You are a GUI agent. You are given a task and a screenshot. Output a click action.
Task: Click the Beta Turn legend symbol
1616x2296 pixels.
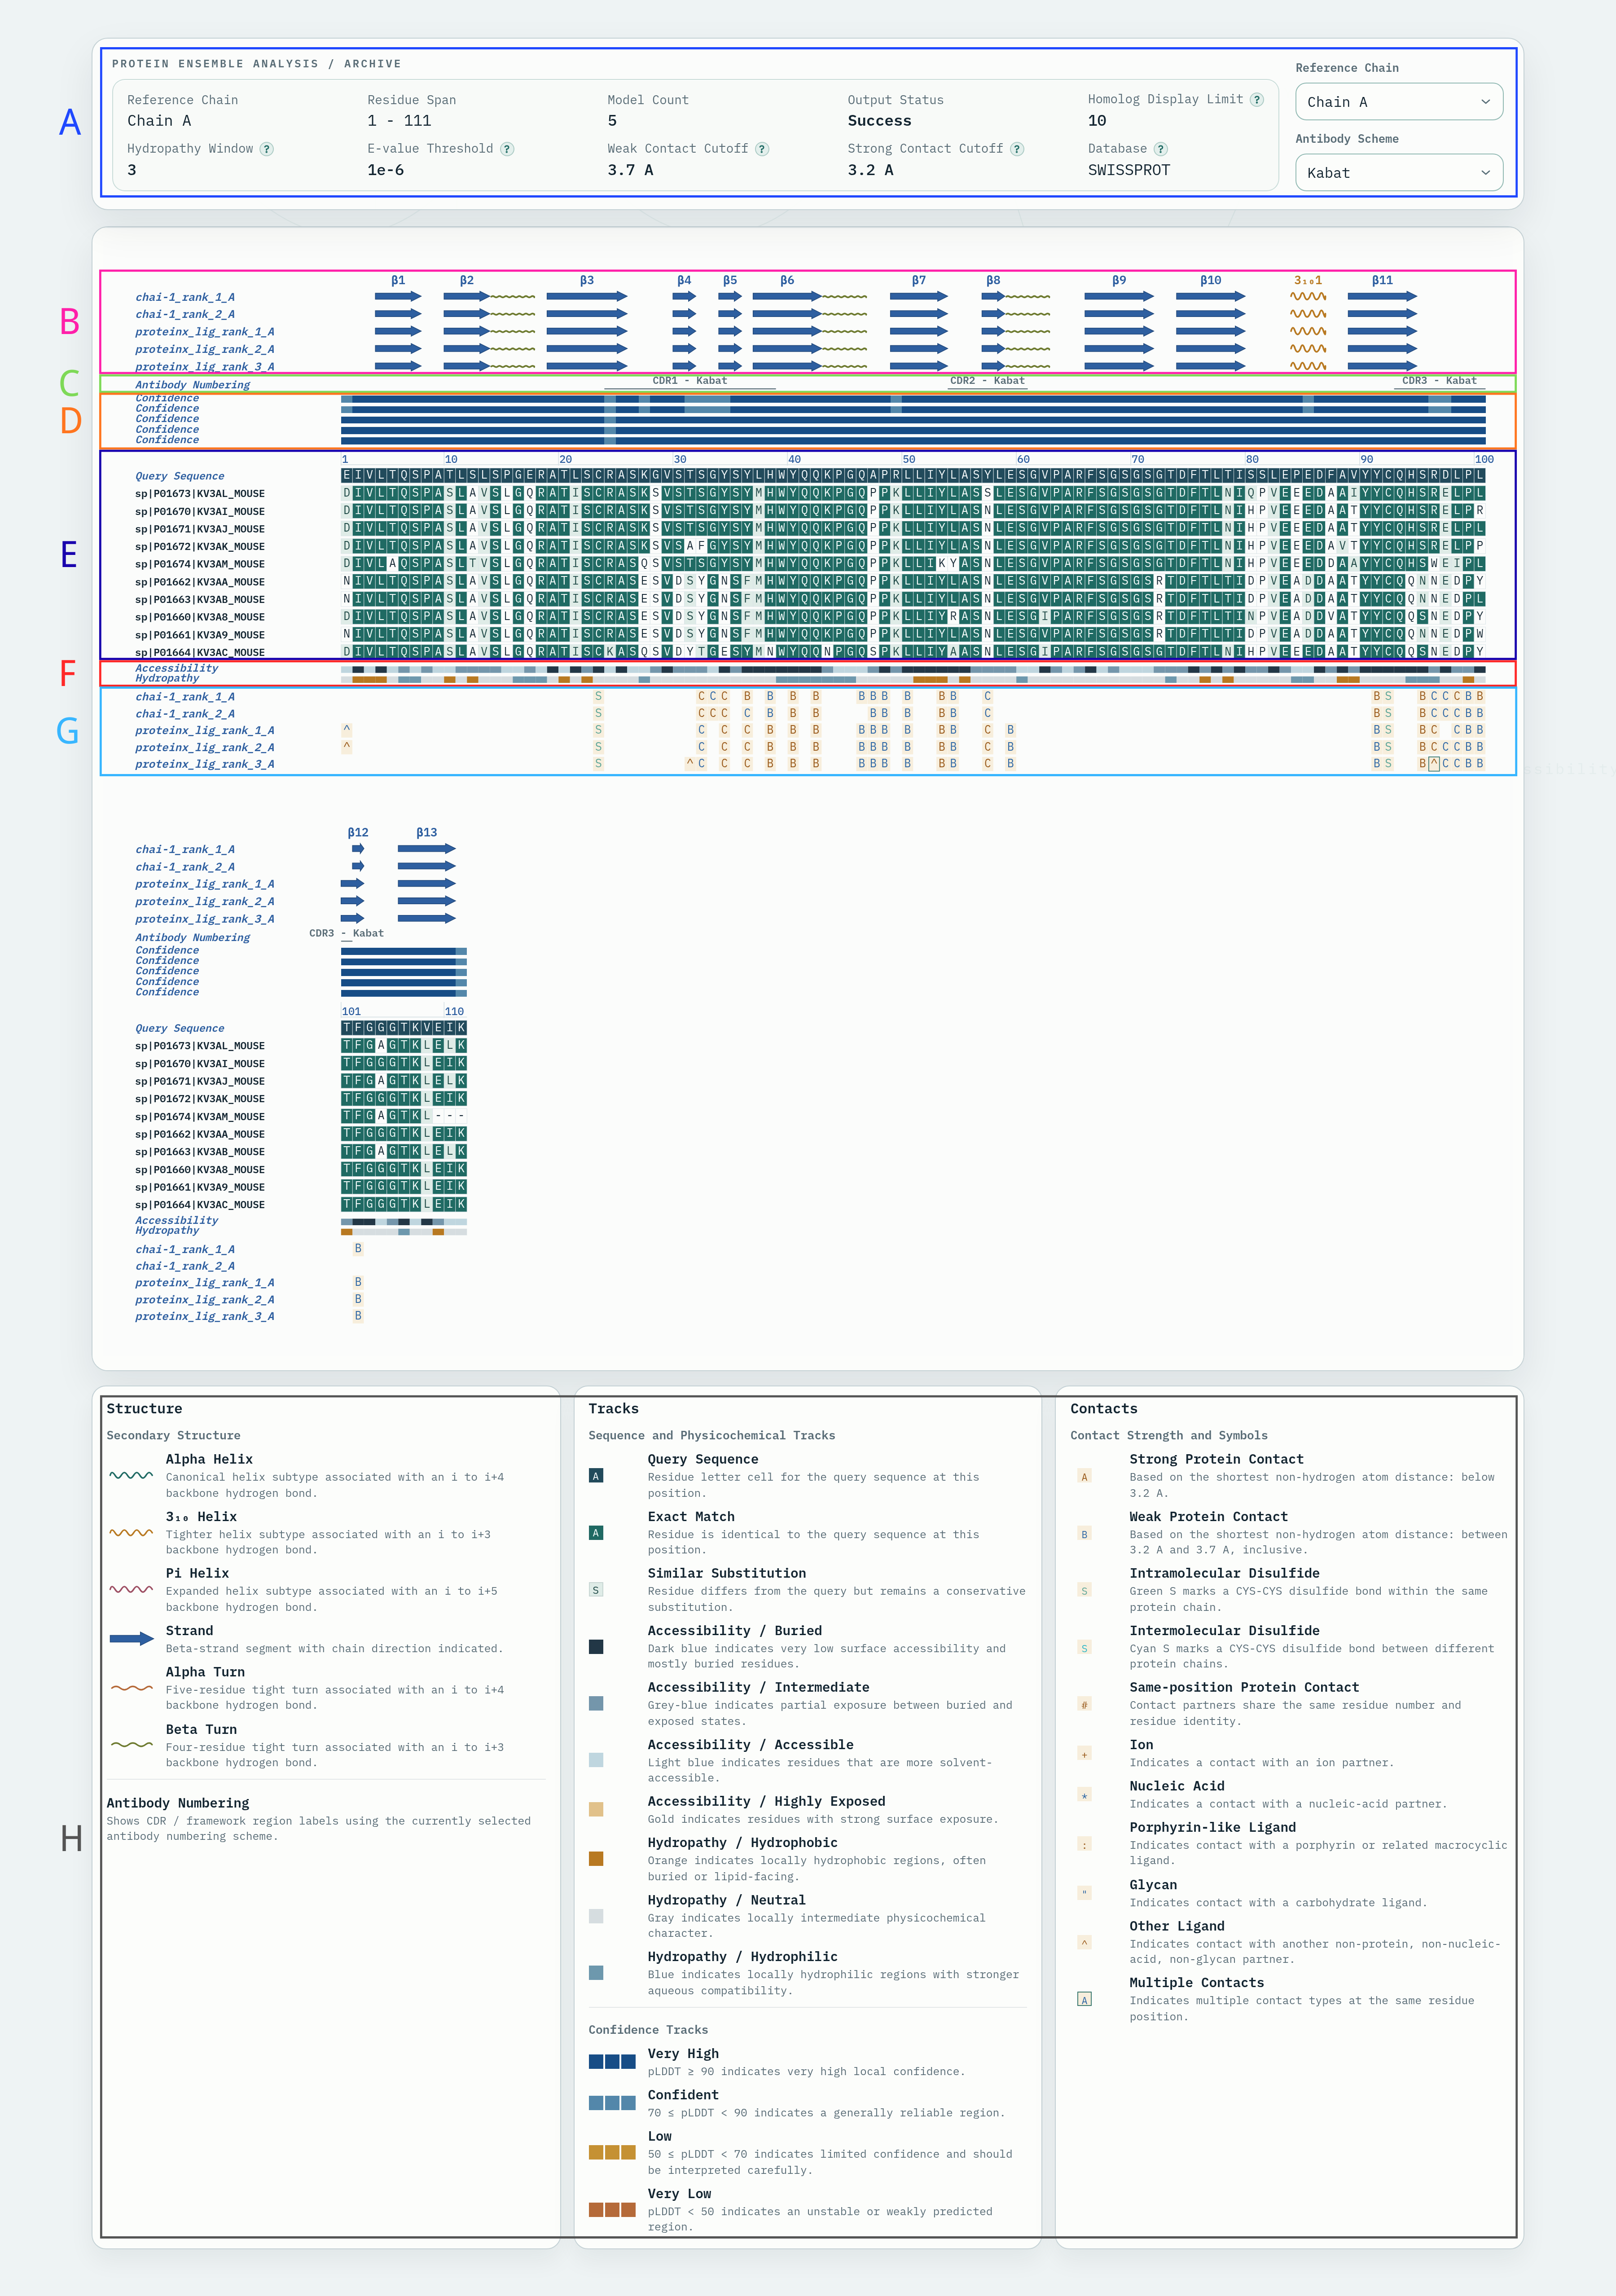point(131,1745)
